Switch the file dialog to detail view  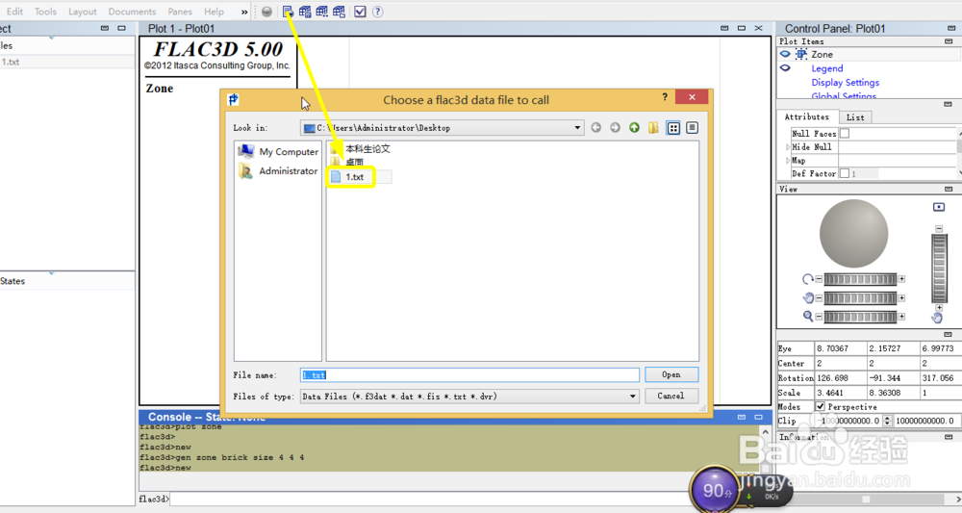[692, 128]
